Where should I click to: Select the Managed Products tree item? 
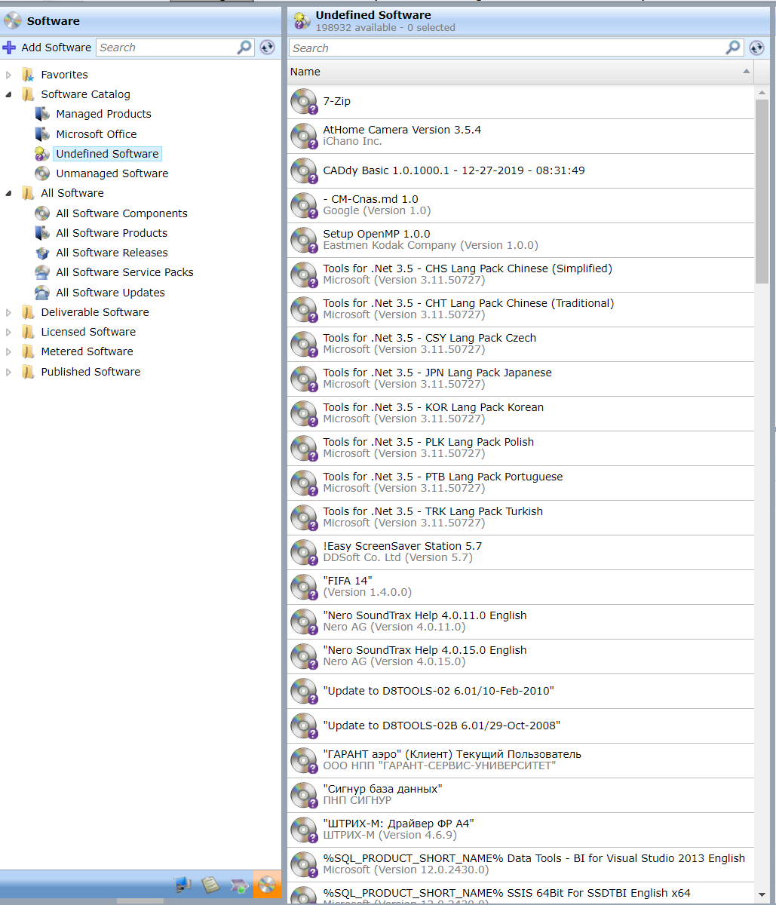pos(103,114)
